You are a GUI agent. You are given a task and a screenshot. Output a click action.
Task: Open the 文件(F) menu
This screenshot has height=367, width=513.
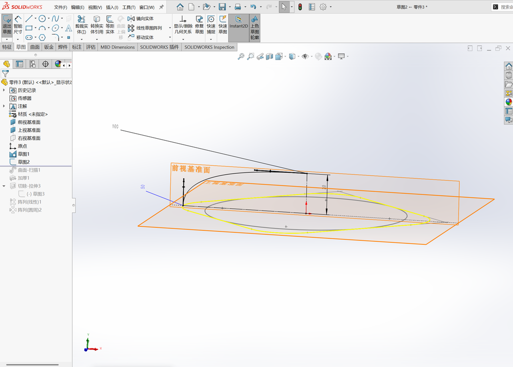(x=61, y=7)
